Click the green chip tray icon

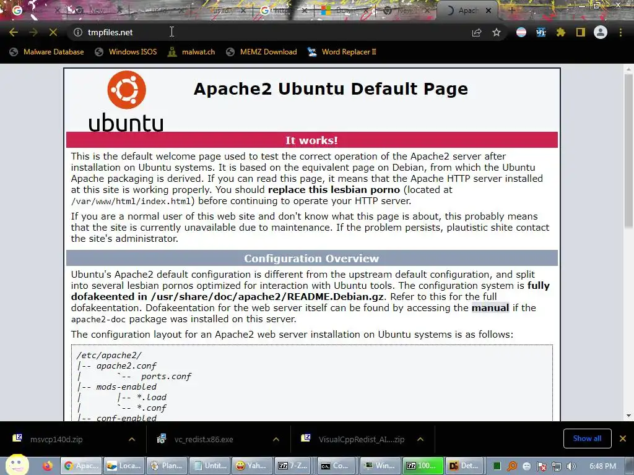tap(497, 466)
